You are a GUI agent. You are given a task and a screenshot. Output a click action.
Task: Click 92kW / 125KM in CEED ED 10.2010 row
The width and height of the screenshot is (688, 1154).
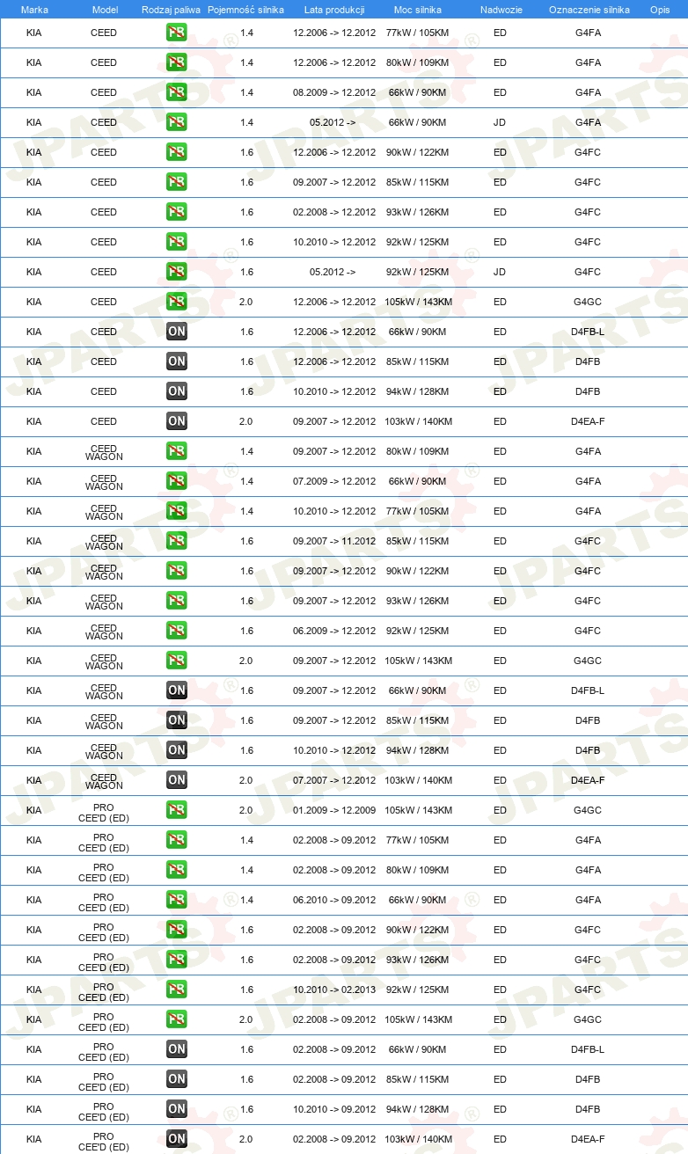tap(418, 242)
